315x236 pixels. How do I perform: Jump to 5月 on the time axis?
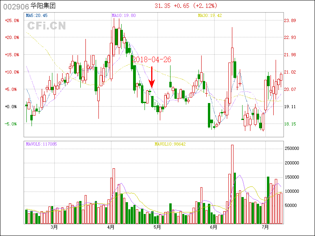[x=157, y=227]
